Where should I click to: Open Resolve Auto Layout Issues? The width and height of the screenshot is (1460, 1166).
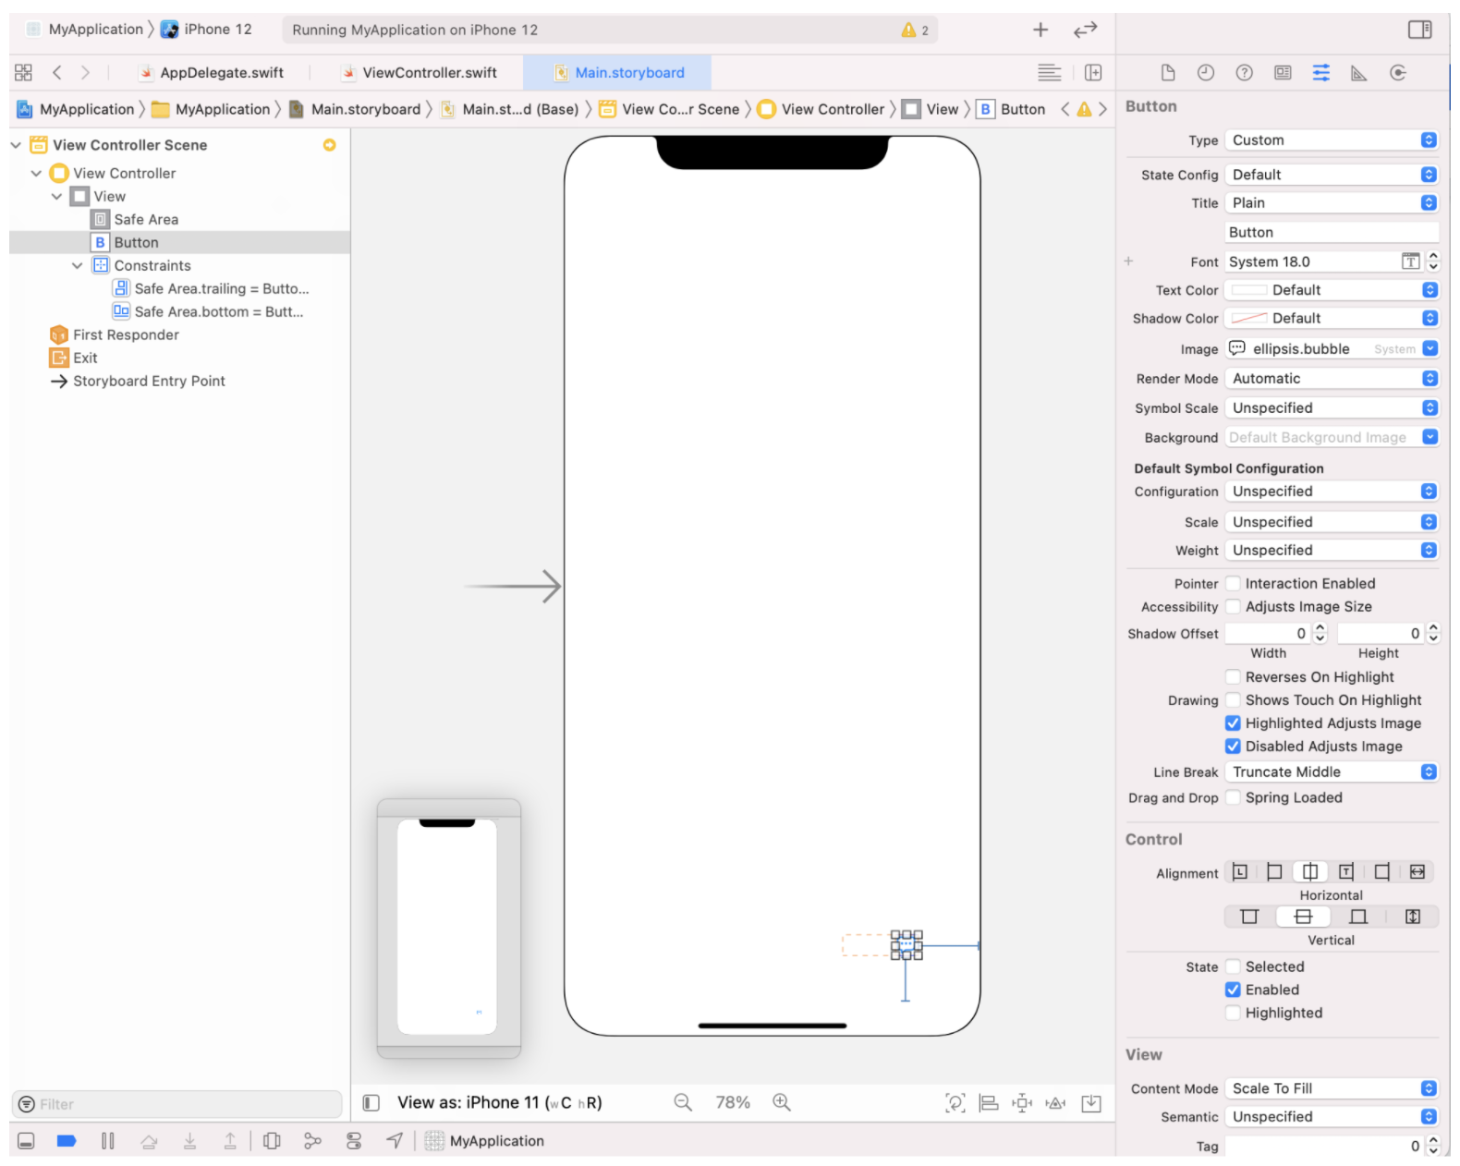1055,1102
